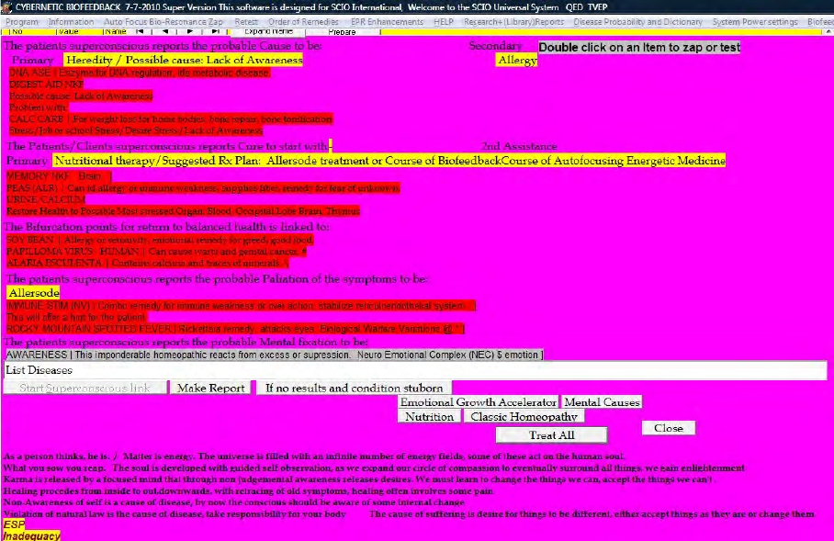
Task: Click the Nutrition button
Action: tap(429, 416)
